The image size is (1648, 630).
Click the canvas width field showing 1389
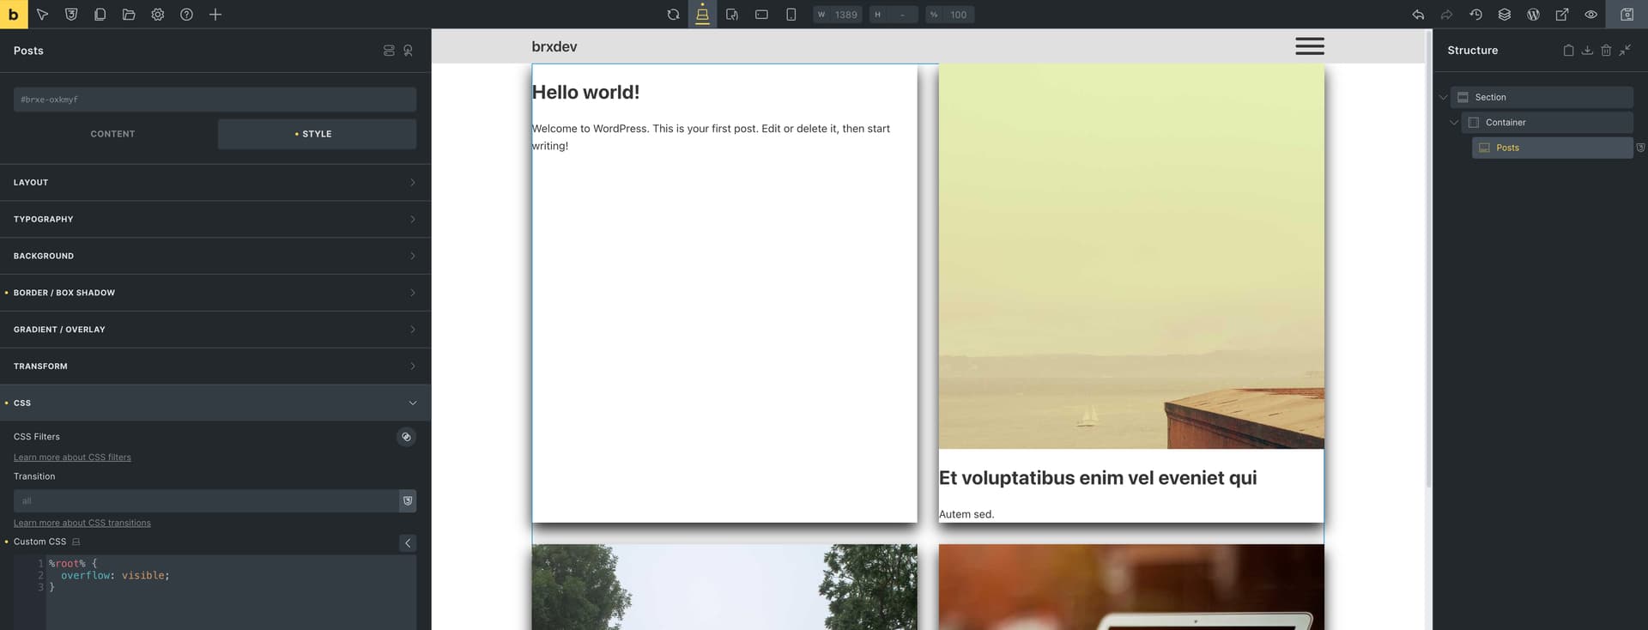pyautogui.click(x=838, y=15)
